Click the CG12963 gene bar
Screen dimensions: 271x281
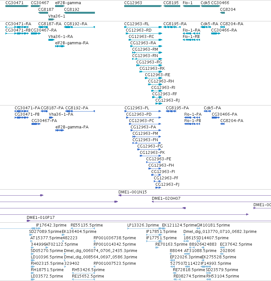point(143,6)
